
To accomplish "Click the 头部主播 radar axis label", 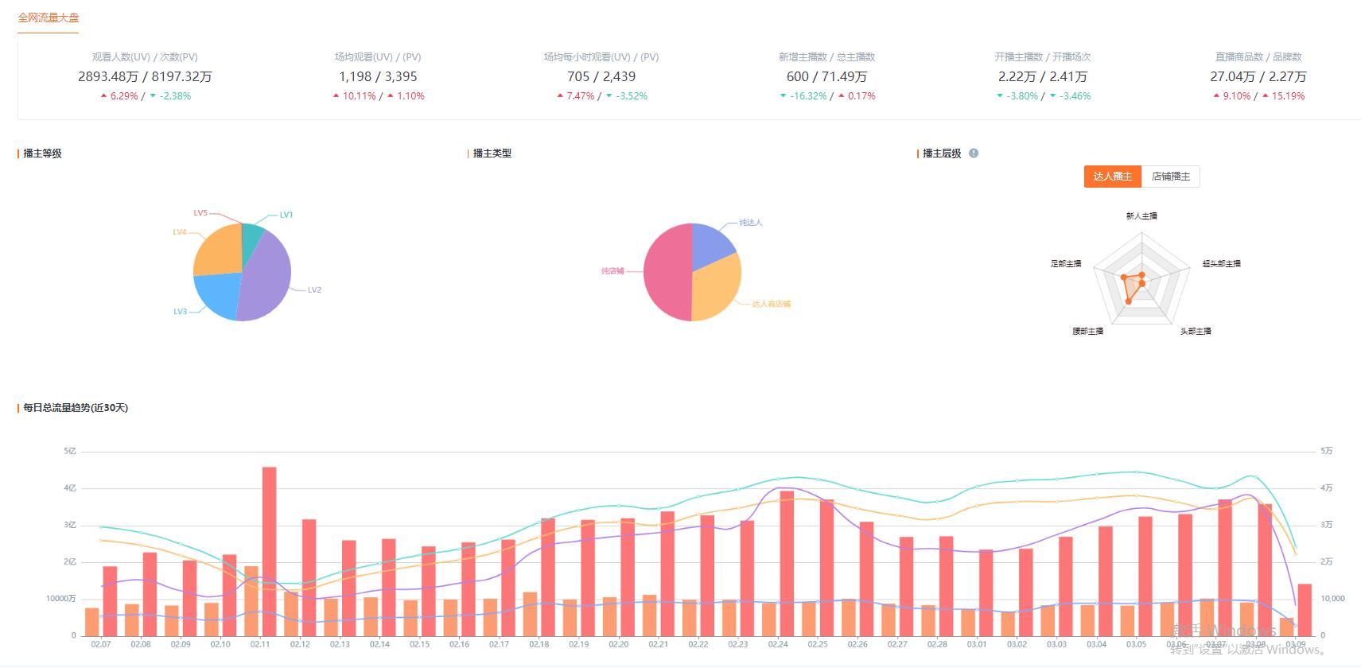I will tap(1196, 332).
